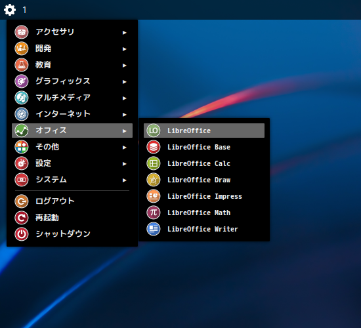Launch LibreOffice Base
This screenshot has width=361, height=328.
click(204, 147)
